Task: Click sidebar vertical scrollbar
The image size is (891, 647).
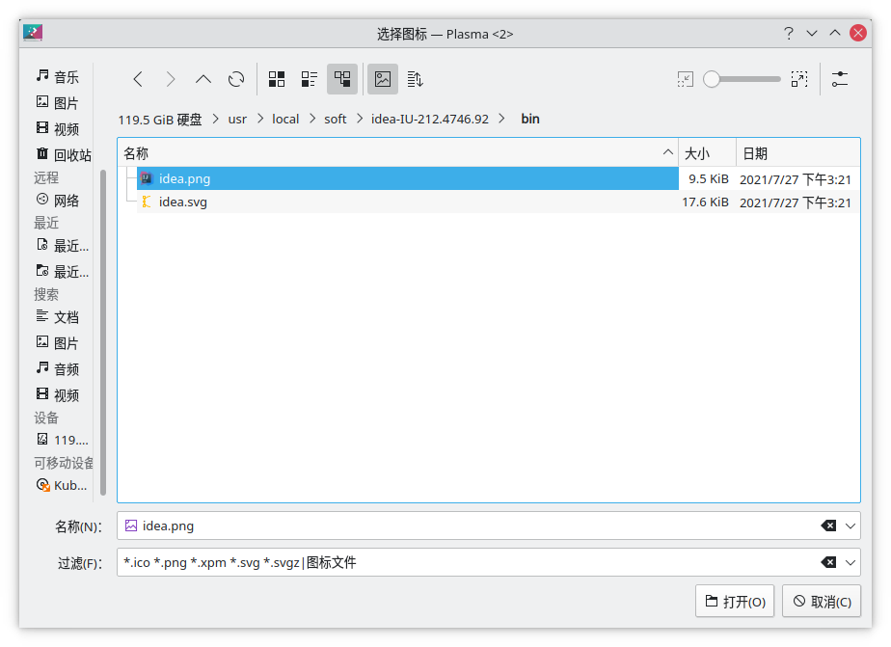Action: (103, 333)
